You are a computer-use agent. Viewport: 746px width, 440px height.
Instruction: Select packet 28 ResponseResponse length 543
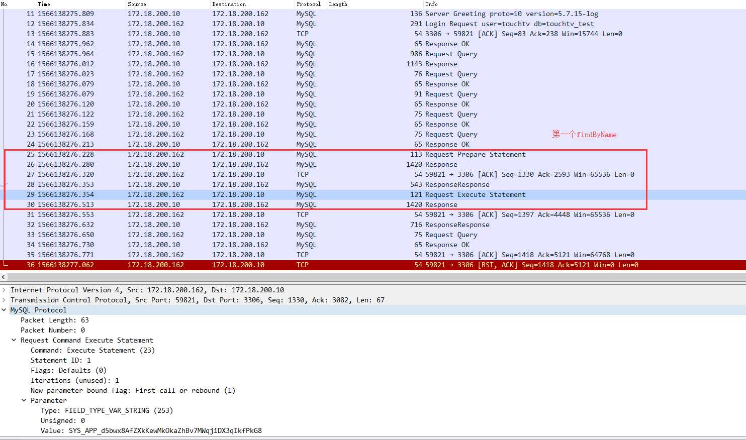(x=373, y=184)
